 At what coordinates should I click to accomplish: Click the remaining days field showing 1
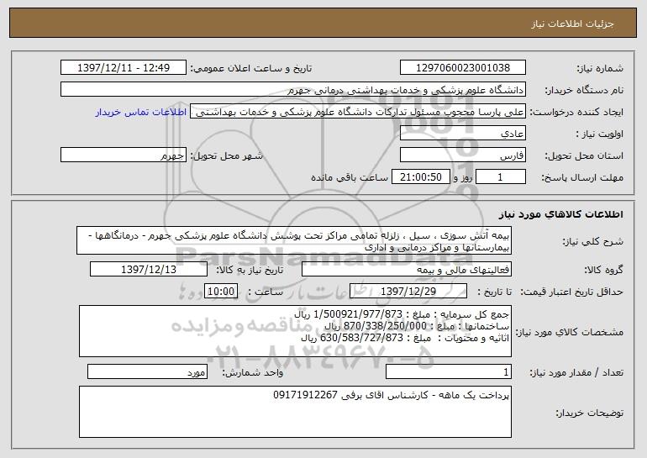[x=501, y=177]
